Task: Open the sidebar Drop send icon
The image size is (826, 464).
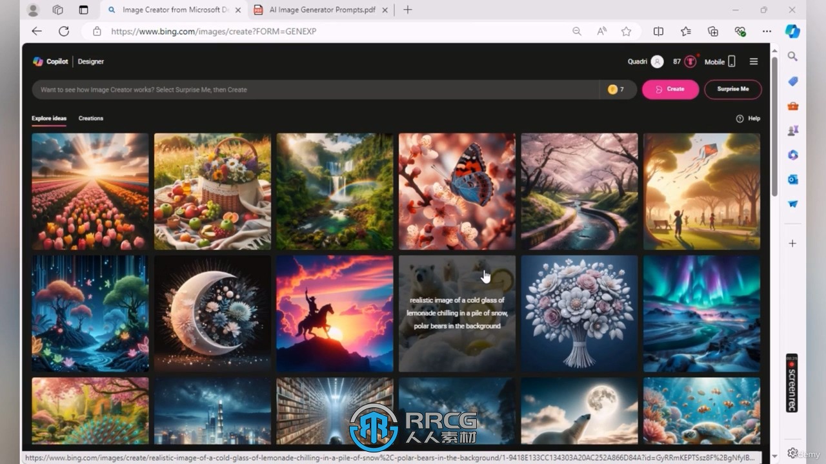Action: tap(792, 204)
